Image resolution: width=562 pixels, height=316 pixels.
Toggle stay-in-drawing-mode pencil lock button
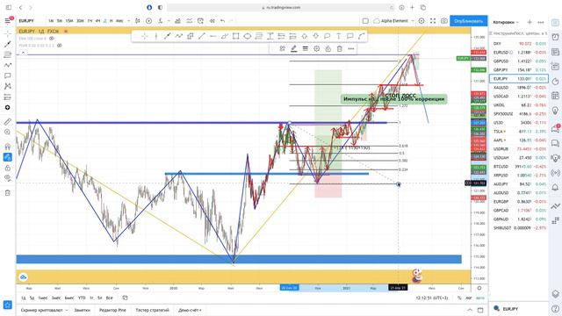click(x=8, y=157)
